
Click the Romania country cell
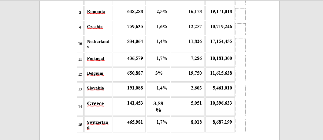click(x=98, y=13)
